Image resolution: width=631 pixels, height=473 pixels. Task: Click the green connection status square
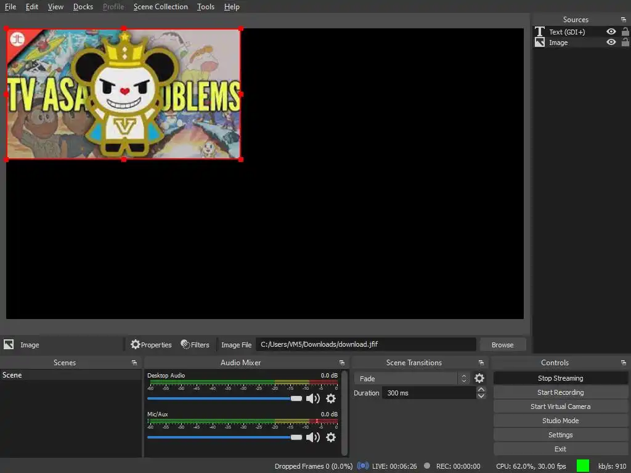click(x=583, y=466)
